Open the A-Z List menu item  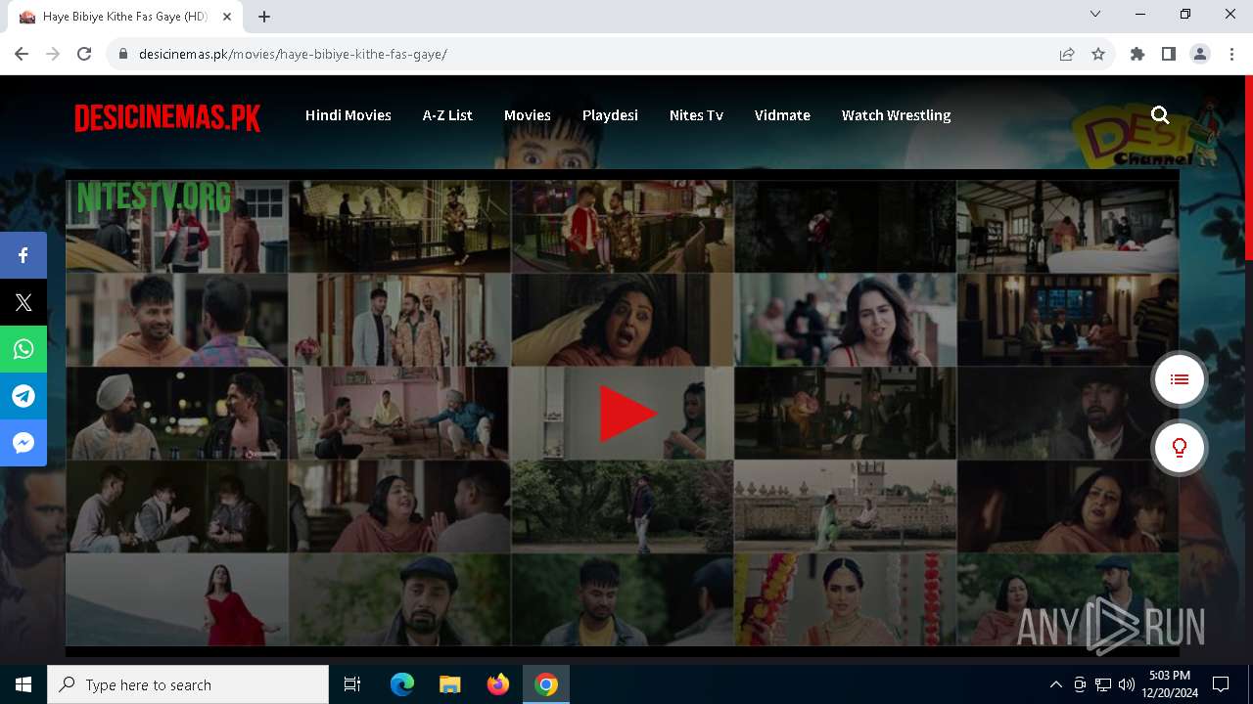click(447, 115)
